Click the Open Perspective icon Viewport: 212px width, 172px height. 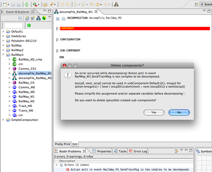tap(196, 4)
